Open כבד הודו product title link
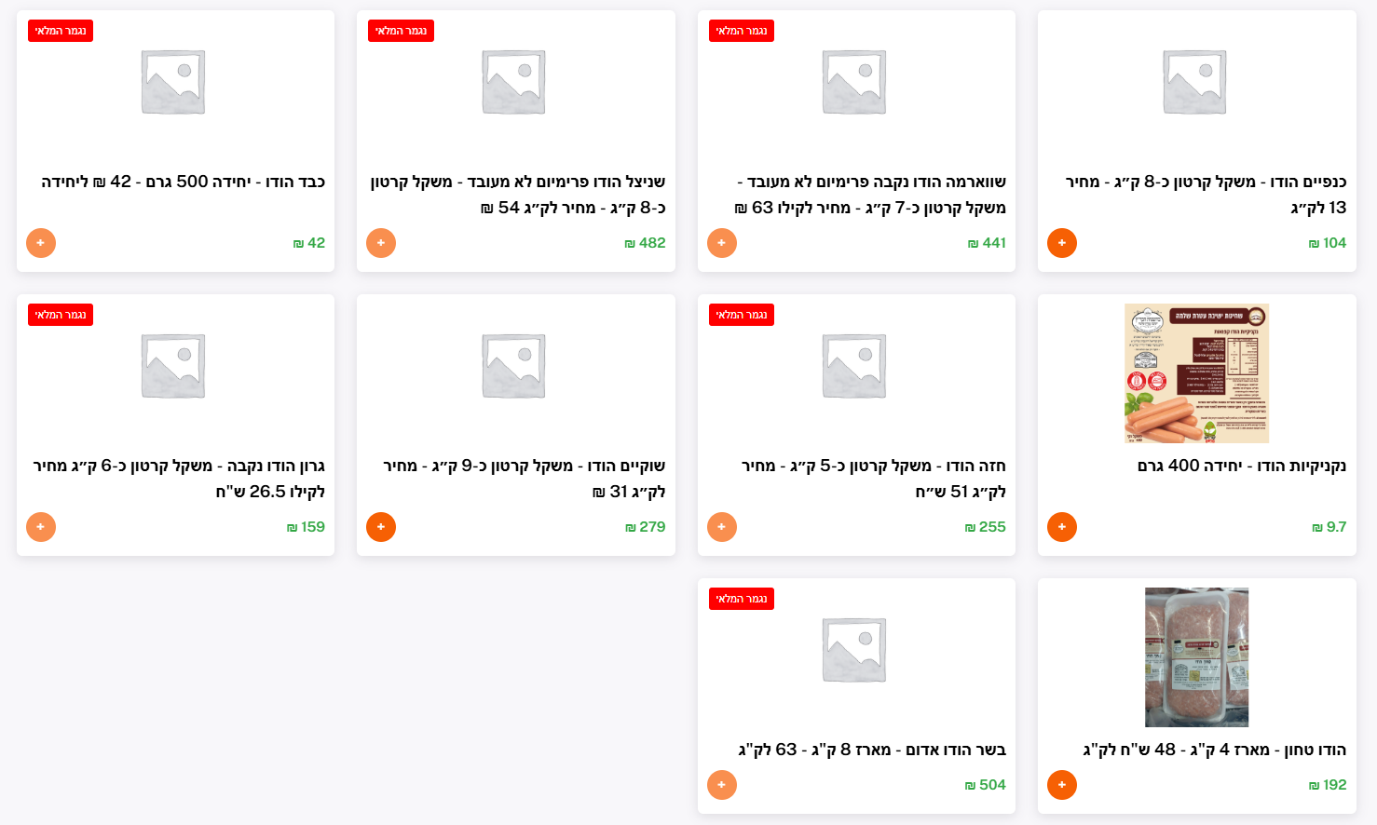Viewport: 1377px width, 825px height. pos(183,182)
